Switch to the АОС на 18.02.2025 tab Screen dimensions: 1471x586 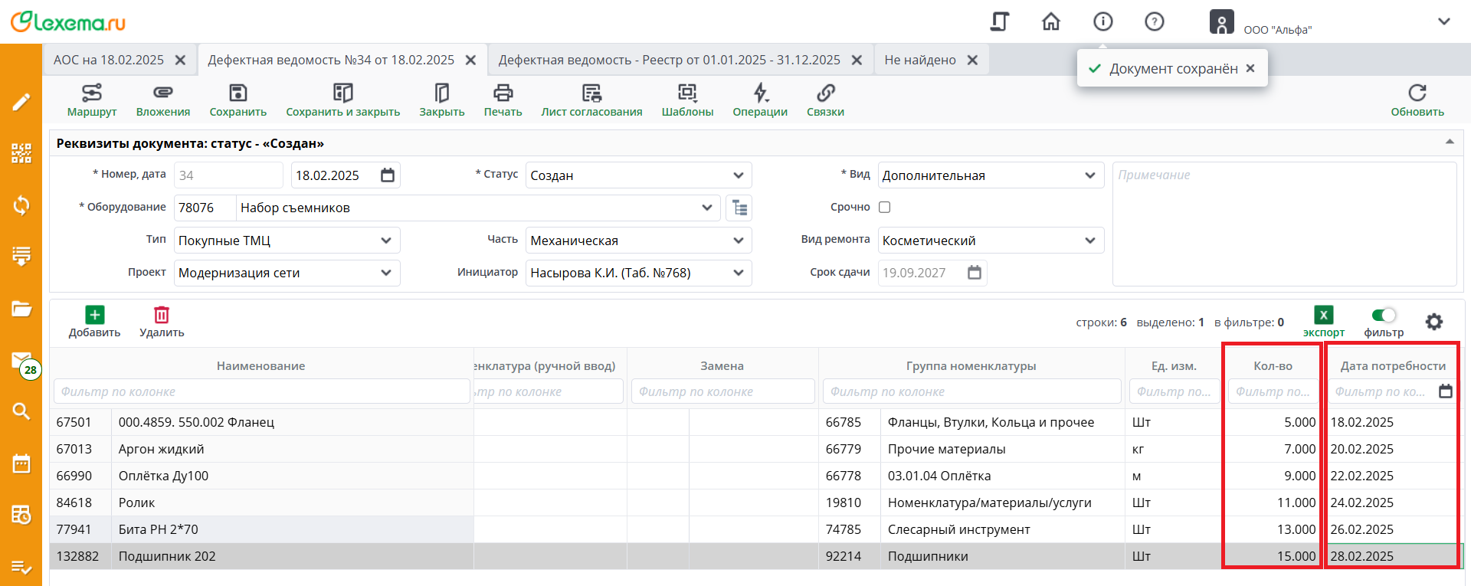109,60
